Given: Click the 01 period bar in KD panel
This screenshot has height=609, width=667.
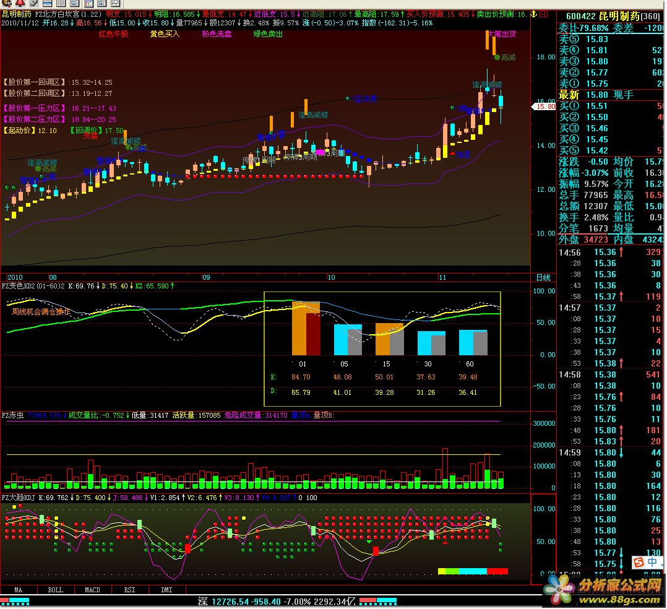Looking at the screenshot, I should tap(306, 328).
